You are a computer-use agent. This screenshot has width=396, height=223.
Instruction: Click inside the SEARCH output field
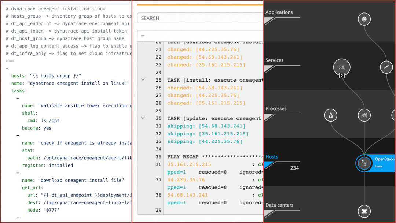pos(200,18)
